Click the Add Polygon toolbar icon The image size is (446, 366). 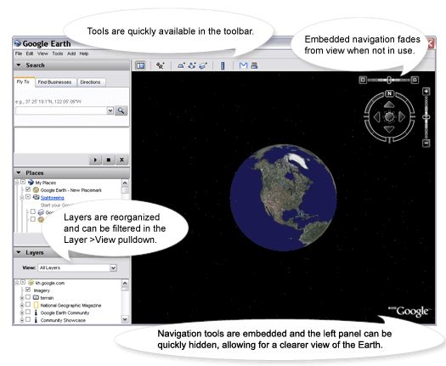[x=181, y=65]
